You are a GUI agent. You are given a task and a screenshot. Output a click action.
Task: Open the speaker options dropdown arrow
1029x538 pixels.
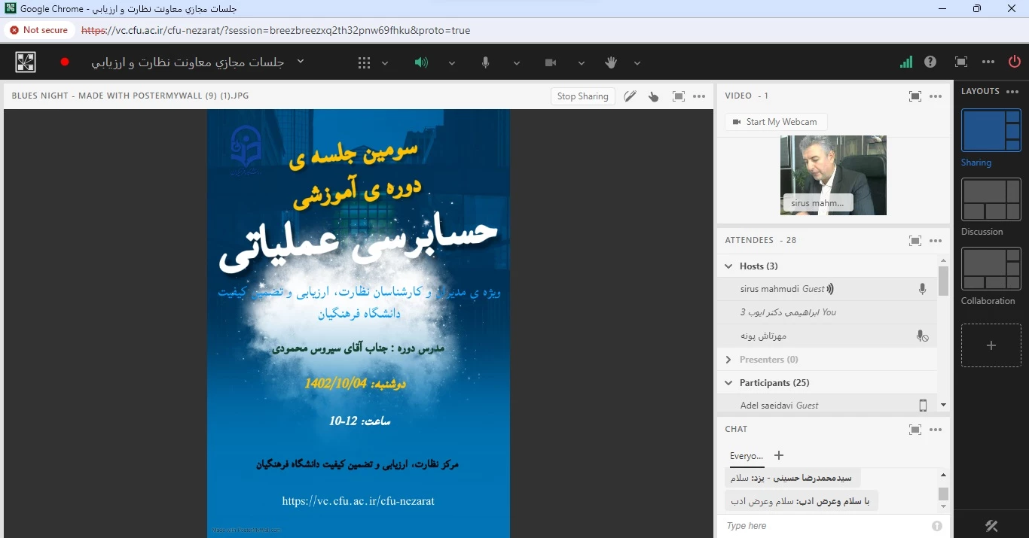(452, 63)
